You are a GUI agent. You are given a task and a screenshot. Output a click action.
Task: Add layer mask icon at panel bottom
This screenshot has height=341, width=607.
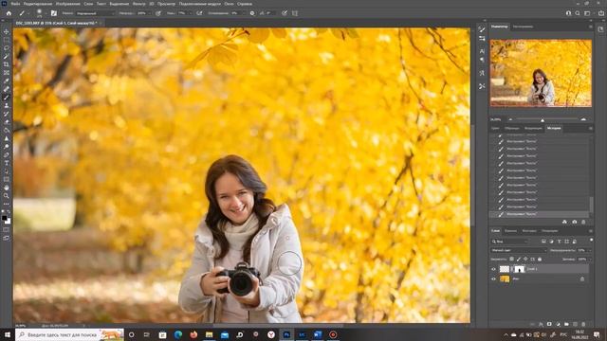(549, 324)
